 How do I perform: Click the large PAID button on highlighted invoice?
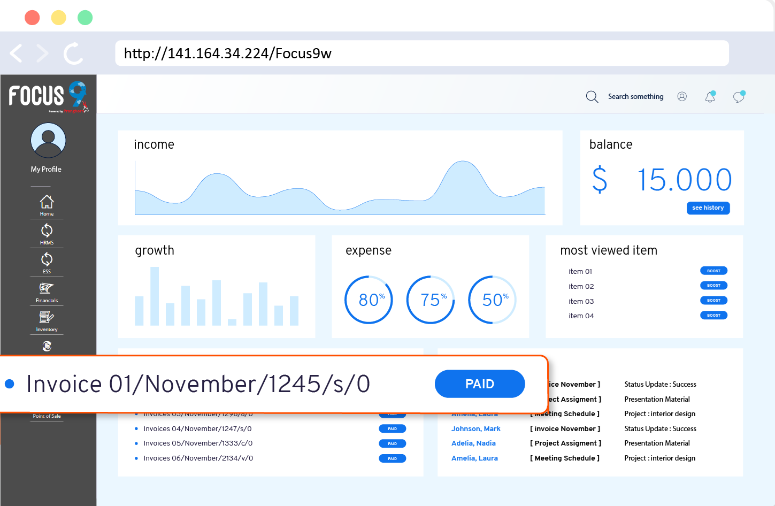(x=479, y=384)
